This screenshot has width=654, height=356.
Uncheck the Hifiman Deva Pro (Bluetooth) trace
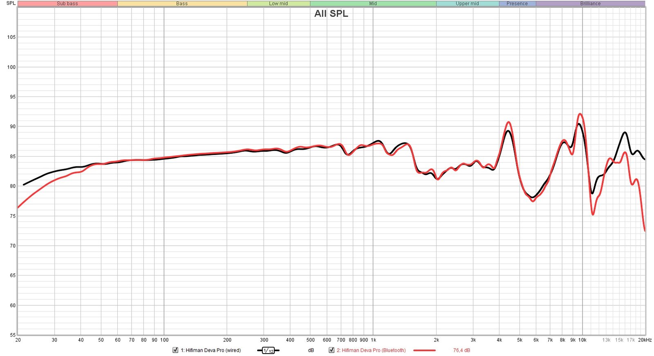331,350
